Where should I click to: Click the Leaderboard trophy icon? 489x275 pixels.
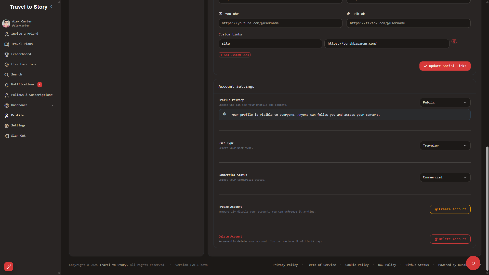[7, 54]
